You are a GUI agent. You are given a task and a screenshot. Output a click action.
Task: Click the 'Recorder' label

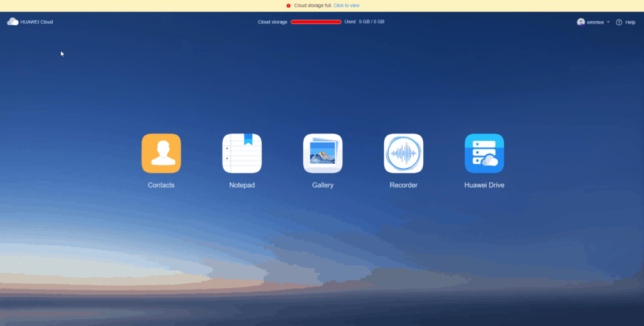403,185
